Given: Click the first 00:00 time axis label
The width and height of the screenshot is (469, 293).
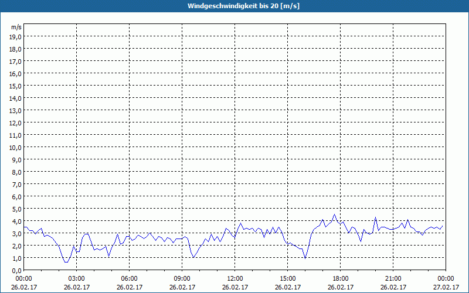Looking at the screenshot, I should 24,279.
